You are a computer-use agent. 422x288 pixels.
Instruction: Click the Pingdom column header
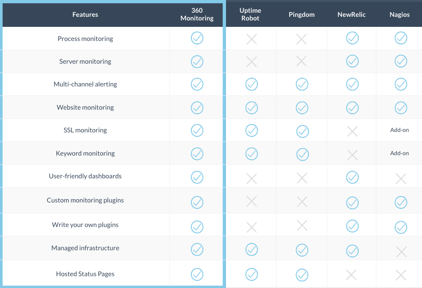click(301, 15)
